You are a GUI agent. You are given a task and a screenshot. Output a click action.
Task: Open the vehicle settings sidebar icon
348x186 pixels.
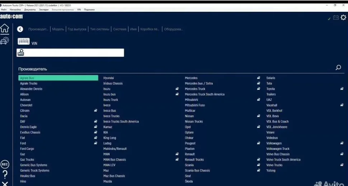tap(4, 41)
